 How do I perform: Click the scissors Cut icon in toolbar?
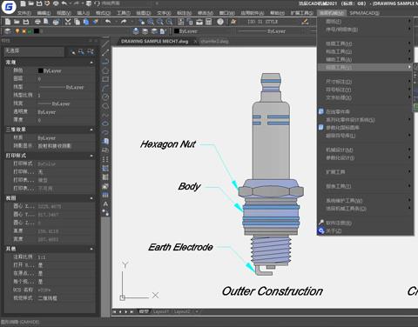(x=68, y=22)
